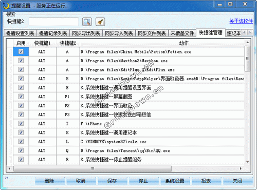257x190 pixels.
Task: Switch to the 提醒设置列表 tab
Action: [x=20, y=33]
